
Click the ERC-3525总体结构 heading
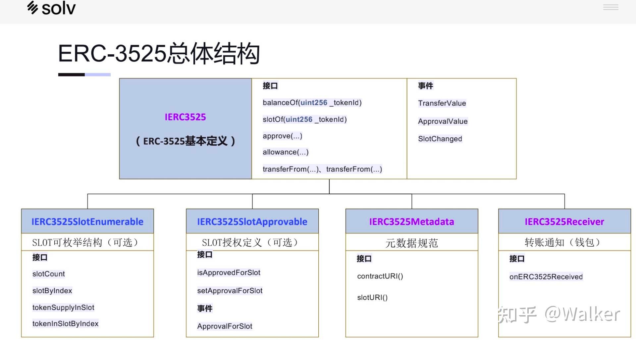tap(159, 53)
